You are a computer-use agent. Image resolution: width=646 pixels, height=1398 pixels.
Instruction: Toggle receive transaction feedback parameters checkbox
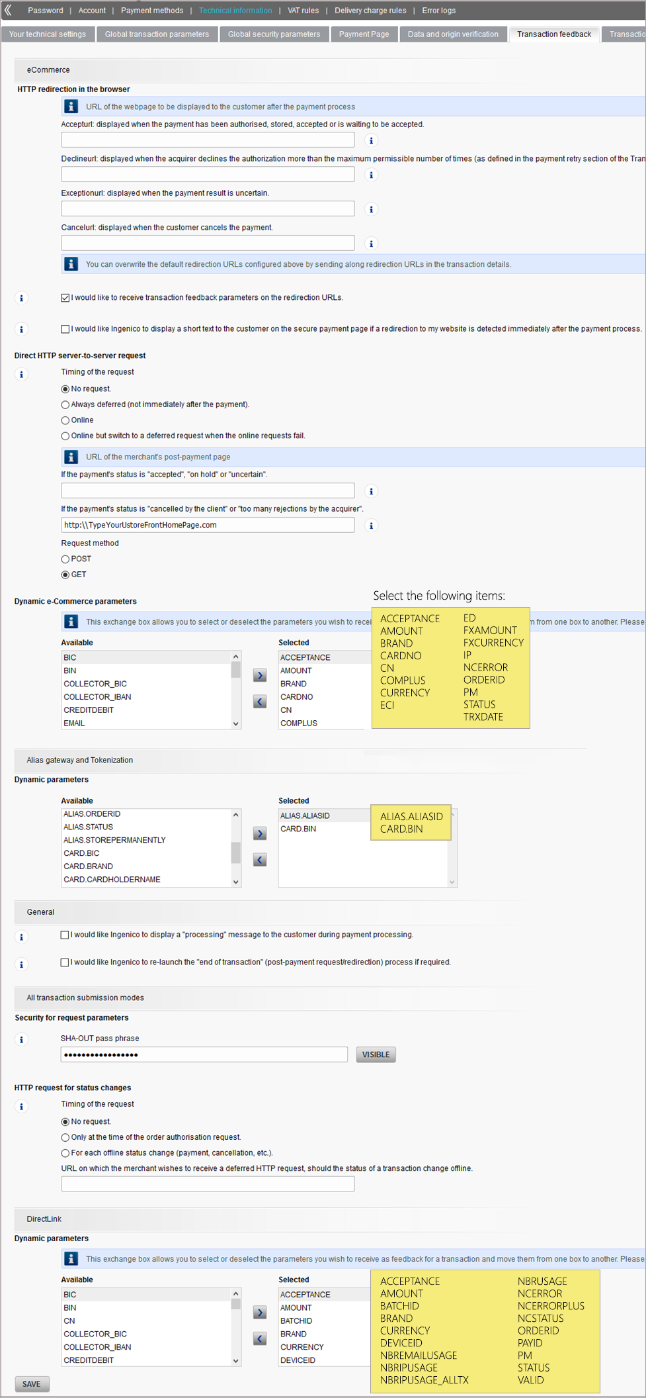65,298
